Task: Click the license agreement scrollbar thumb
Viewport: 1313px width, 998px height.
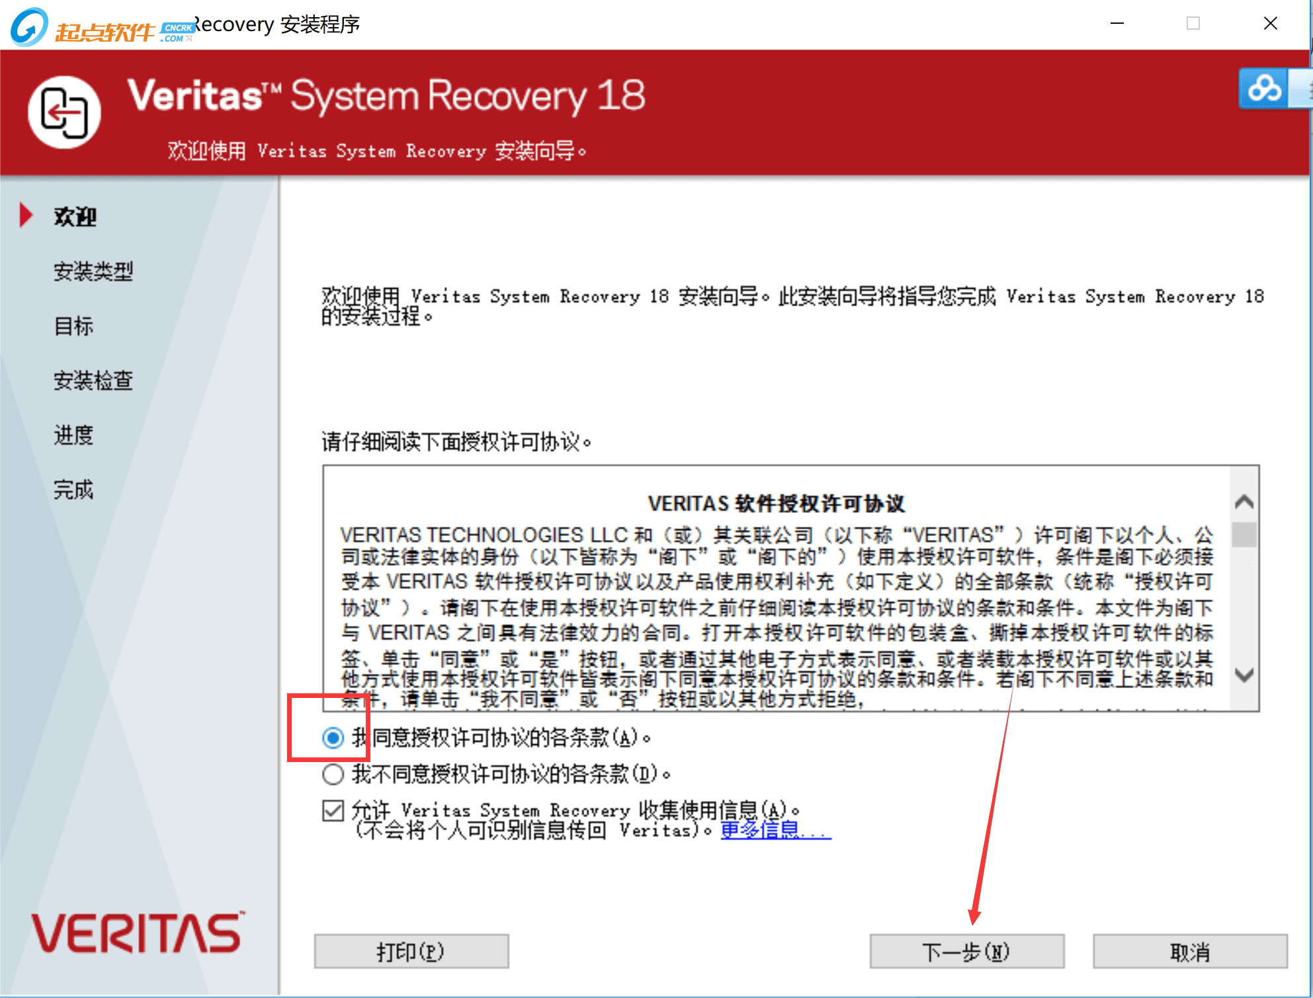Action: click(x=1244, y=535)
